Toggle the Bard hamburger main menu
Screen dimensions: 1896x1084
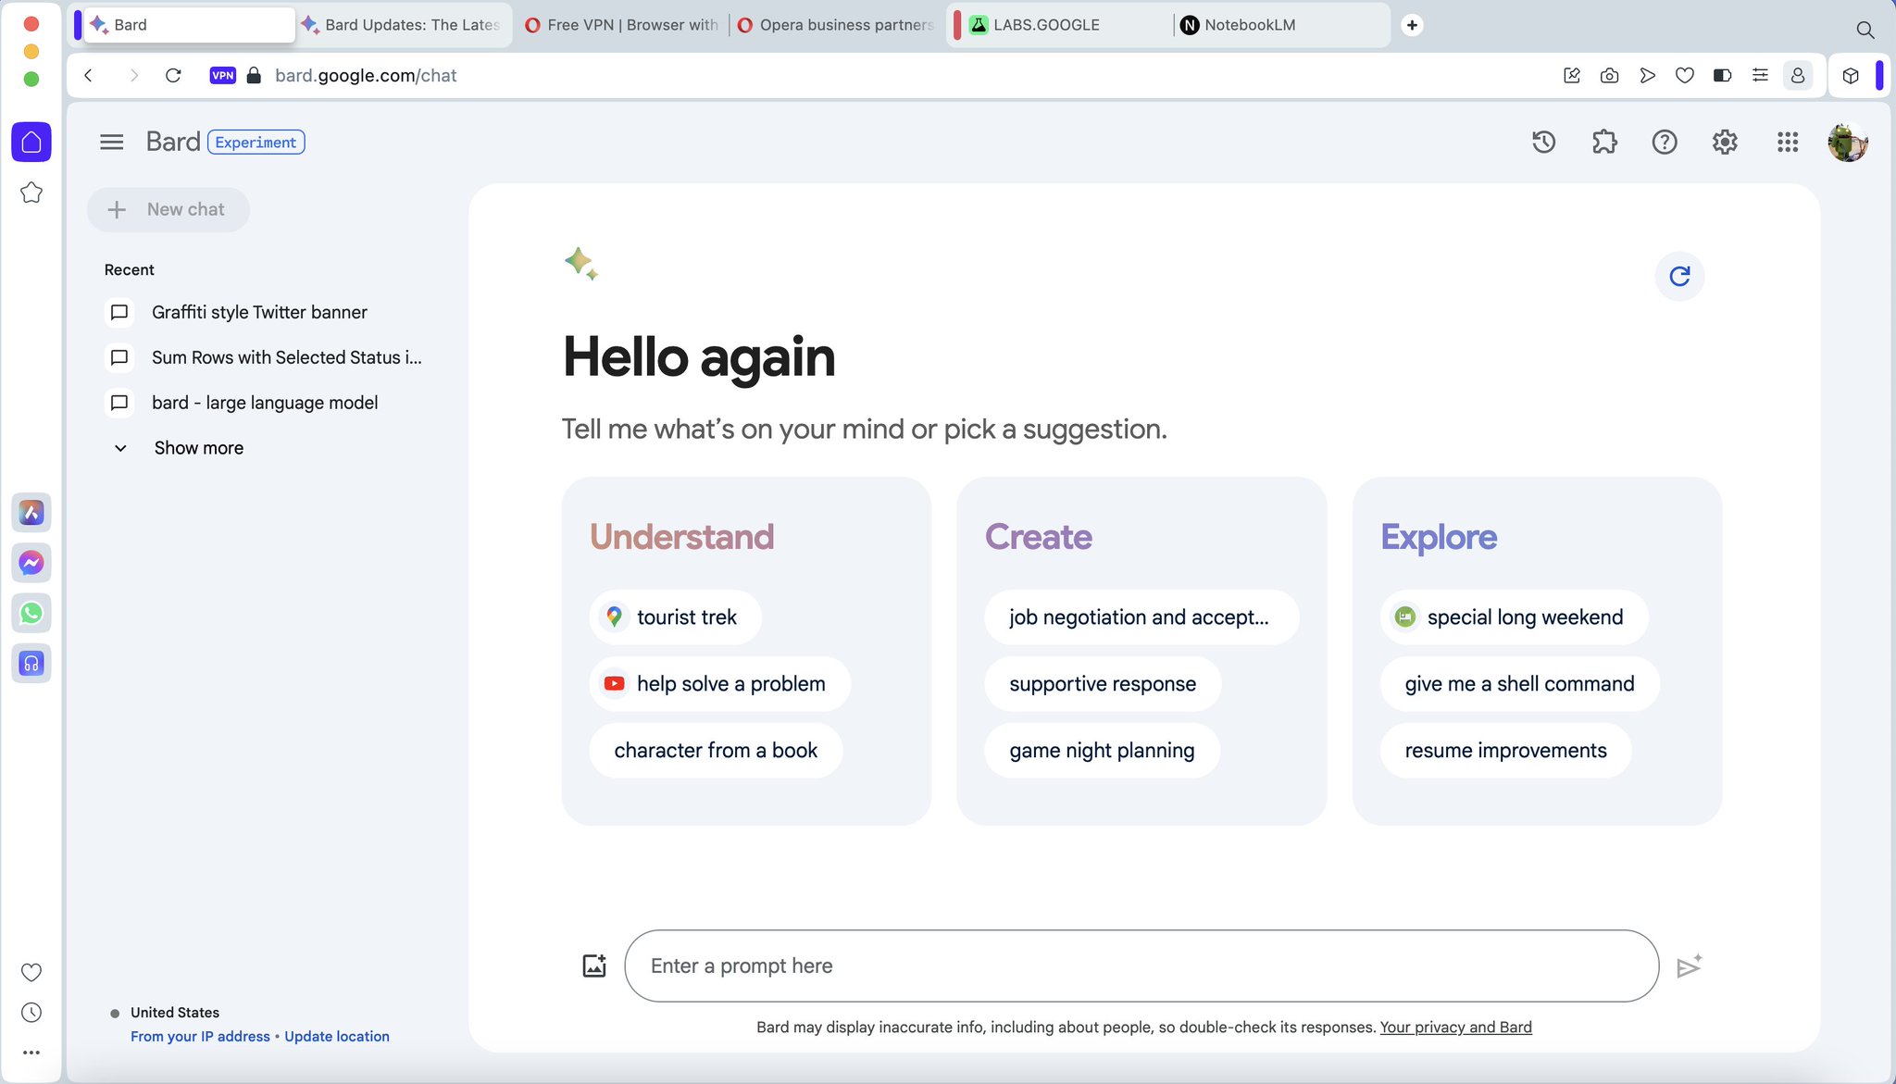(x=112, y=142)
